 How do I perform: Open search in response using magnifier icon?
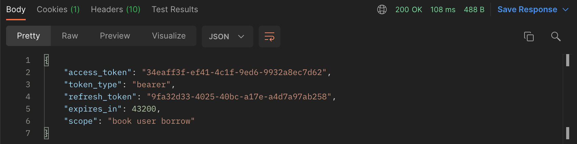[x=556, y=37]
